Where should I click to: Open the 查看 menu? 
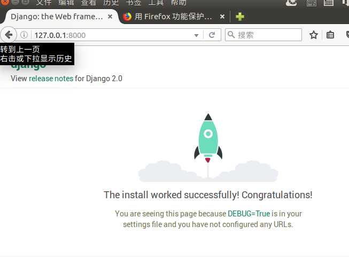pos(88,3)
